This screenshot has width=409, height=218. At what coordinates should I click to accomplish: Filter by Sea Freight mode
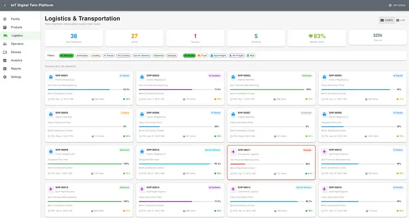click(x=219, y=56)
